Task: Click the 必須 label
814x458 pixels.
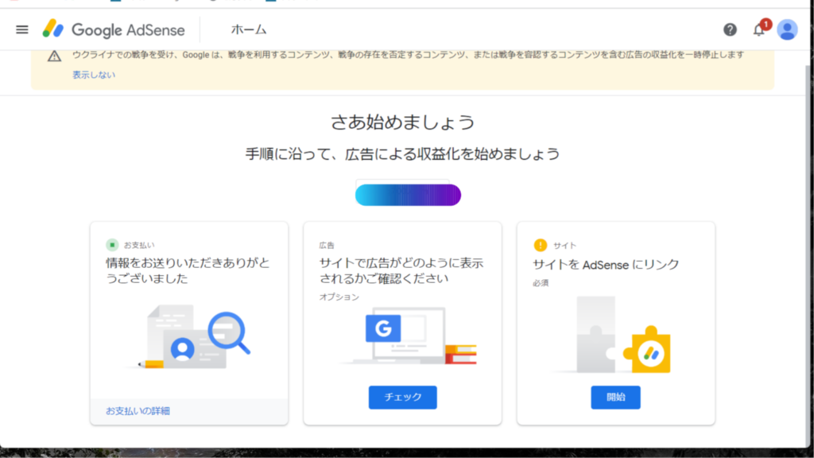Action: (541, 283)
